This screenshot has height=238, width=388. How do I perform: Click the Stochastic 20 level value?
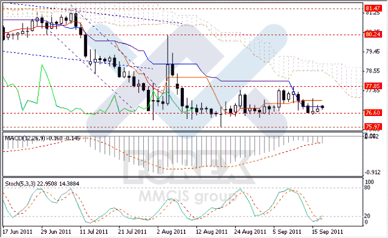tap(368, 216)
